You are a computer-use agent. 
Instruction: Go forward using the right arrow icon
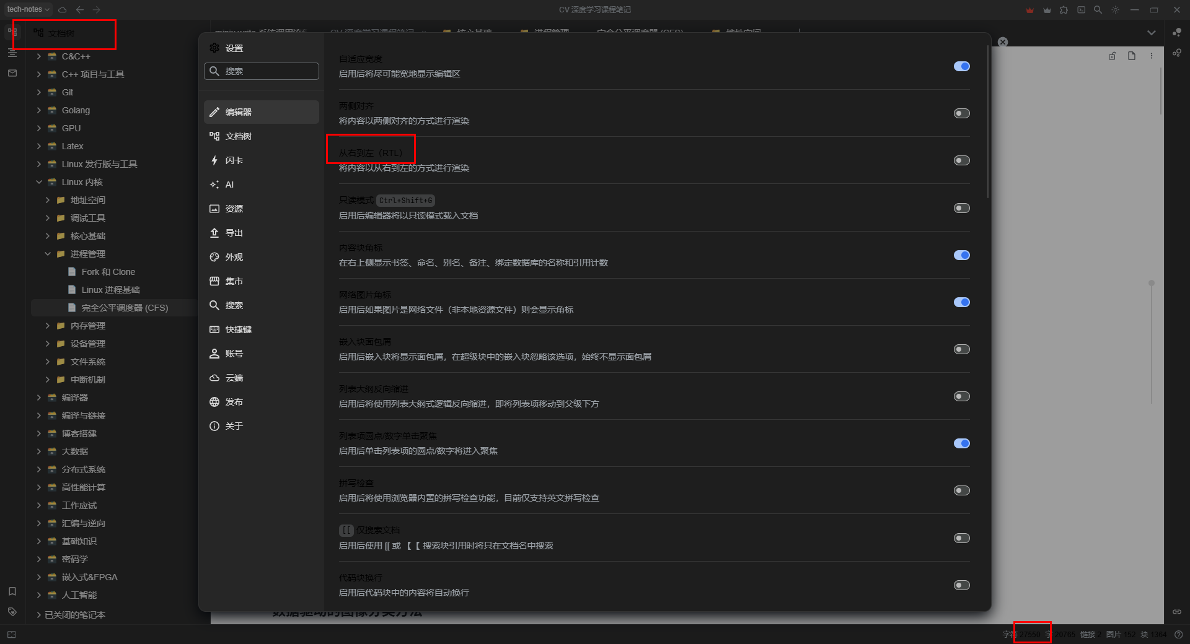point(96,10)
